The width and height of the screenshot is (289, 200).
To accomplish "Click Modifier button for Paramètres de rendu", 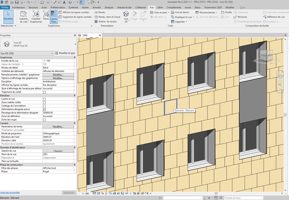I will 58,127.
